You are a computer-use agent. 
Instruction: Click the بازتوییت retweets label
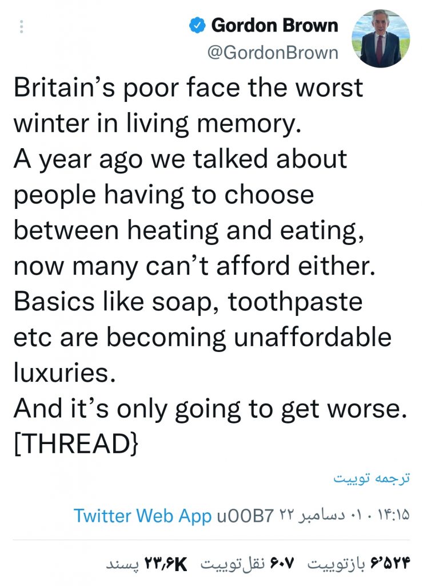pyautogui.click(x=336, y=564)
